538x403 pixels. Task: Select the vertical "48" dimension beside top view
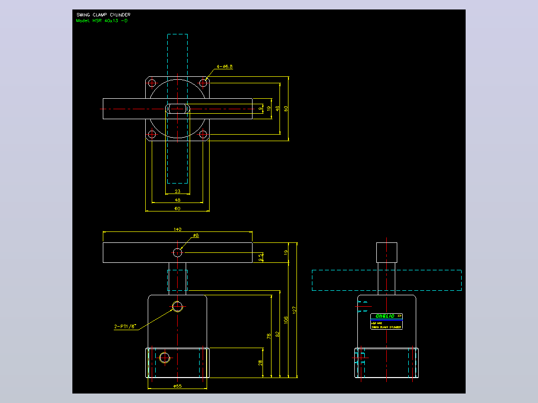coord(277,109)
